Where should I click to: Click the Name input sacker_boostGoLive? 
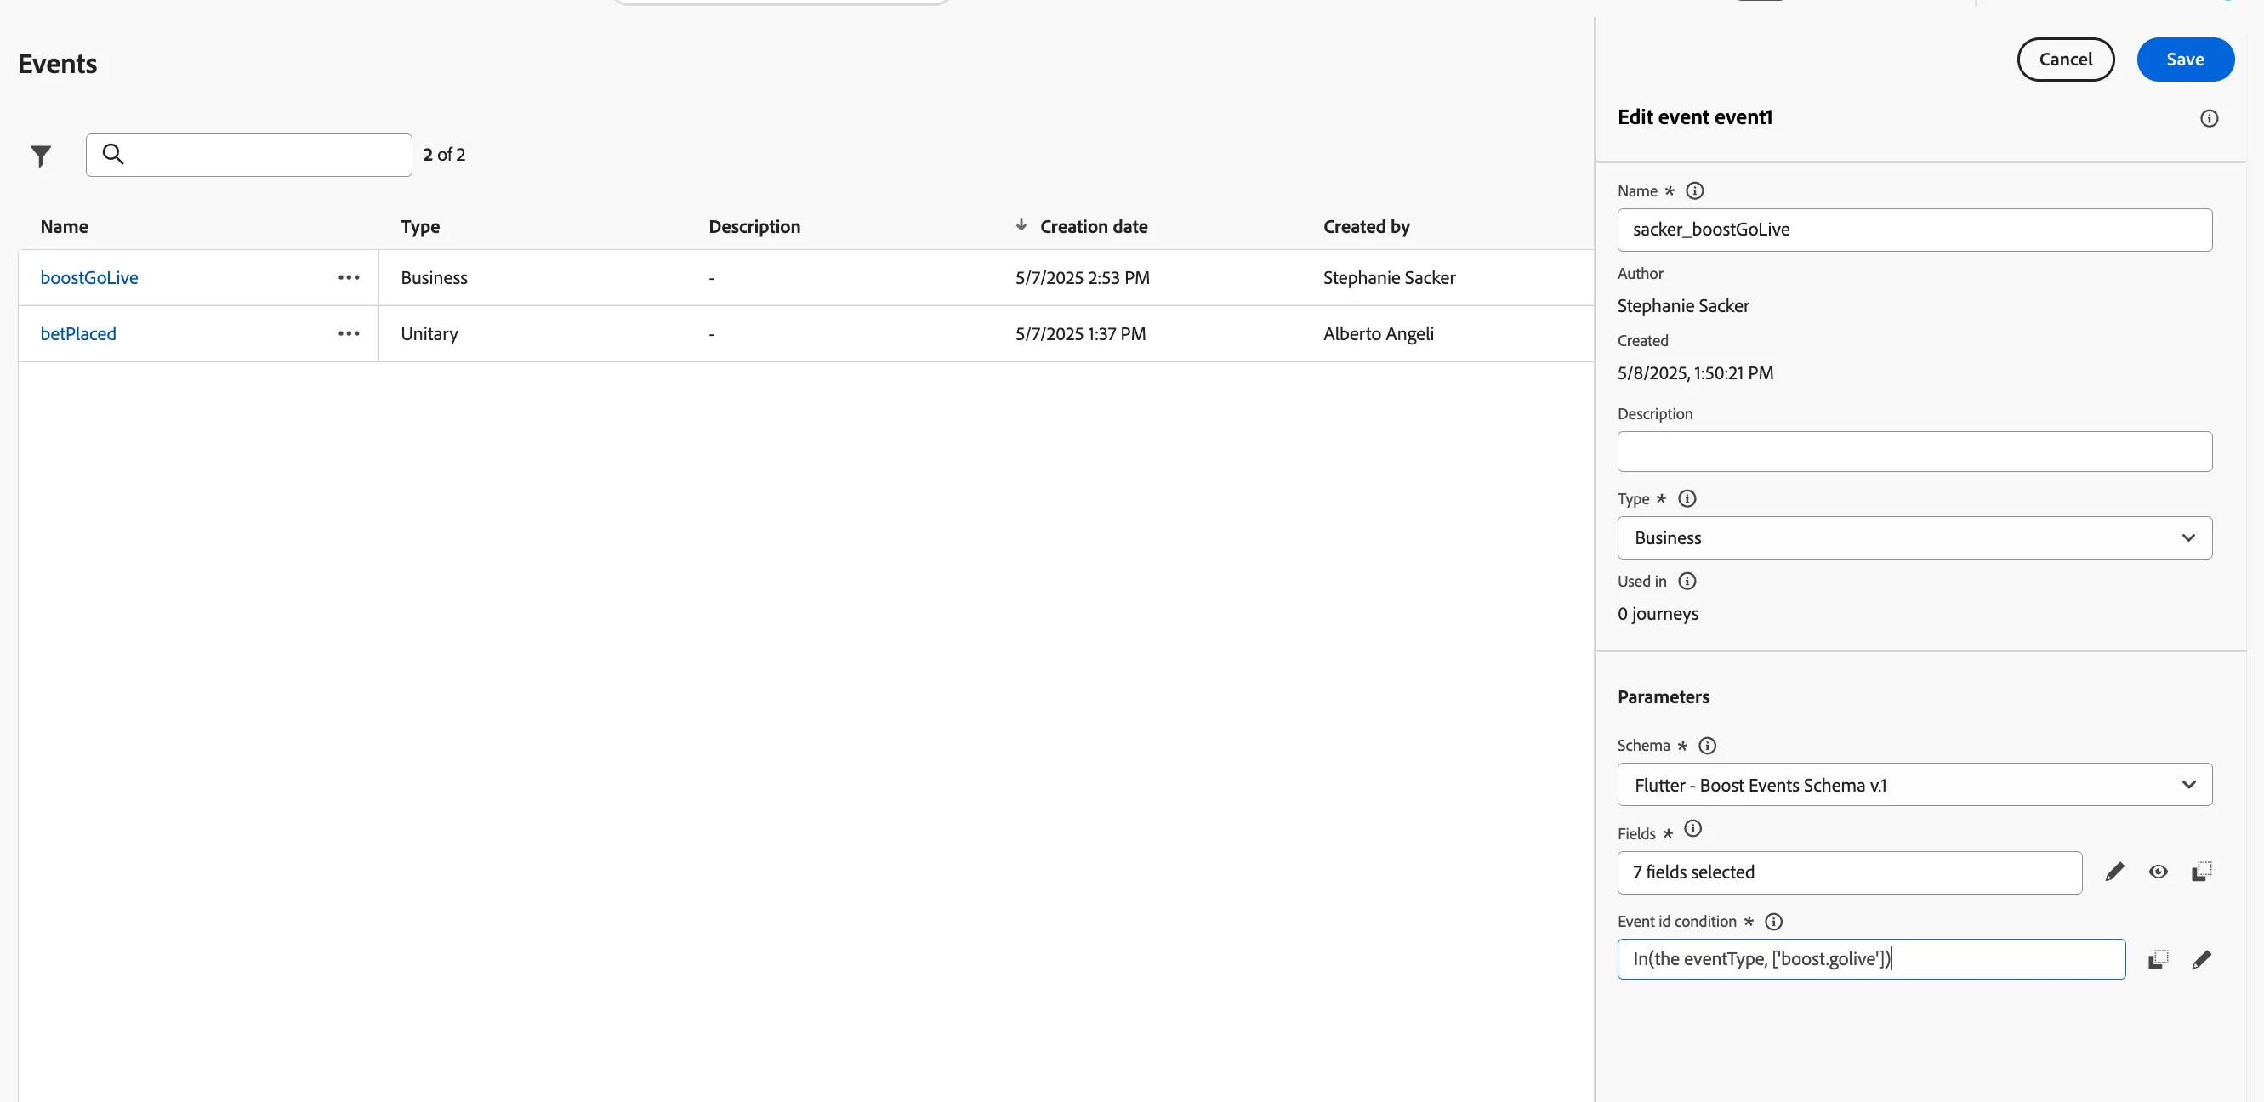click(x=1914, y=230)
